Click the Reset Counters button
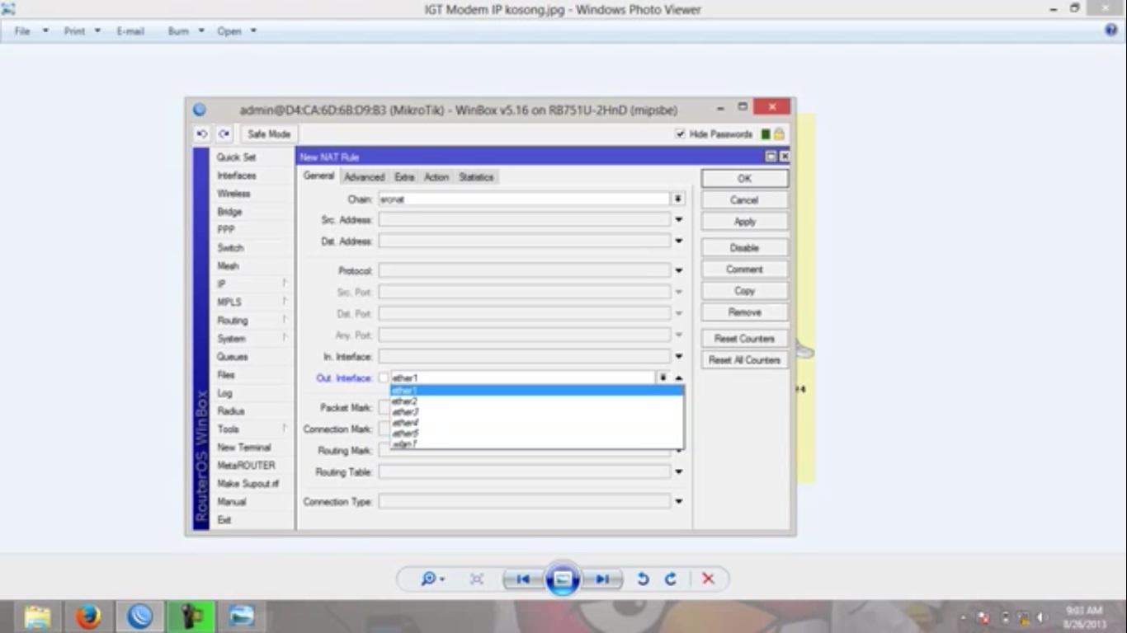 click(744, 339)
